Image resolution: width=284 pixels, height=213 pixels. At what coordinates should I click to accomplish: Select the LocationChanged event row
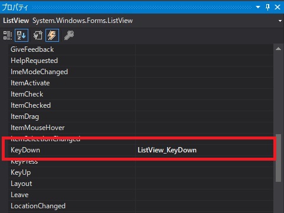click(141, 206)
